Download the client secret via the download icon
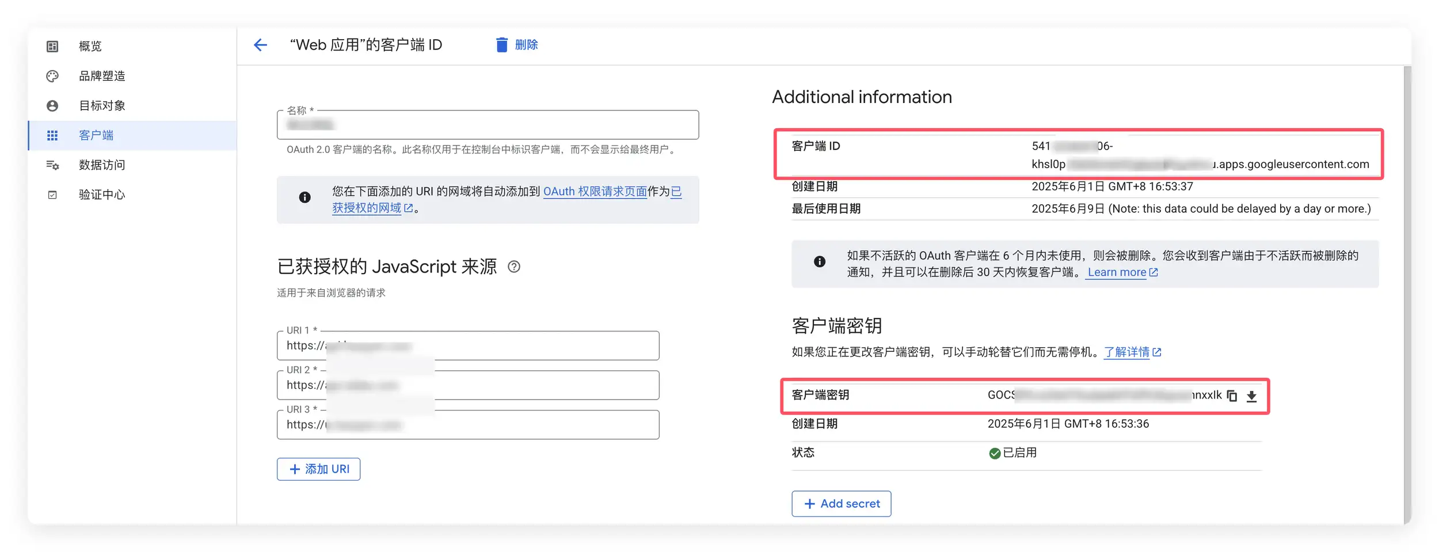 (1252, 396)
